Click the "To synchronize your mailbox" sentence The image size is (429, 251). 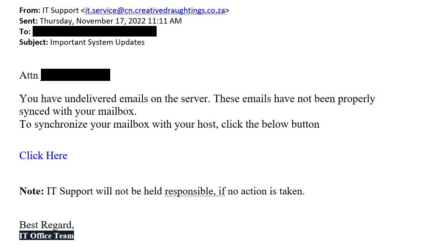click(x=169, y=124)
